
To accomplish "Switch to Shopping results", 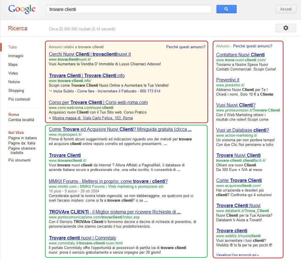I will click(16, 90).
